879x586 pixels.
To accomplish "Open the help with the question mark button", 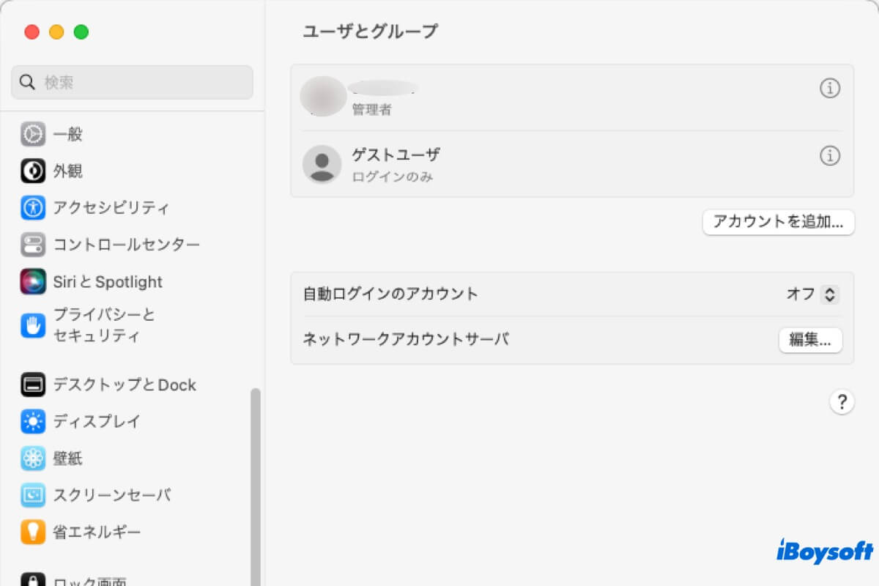I will point(842,401).
